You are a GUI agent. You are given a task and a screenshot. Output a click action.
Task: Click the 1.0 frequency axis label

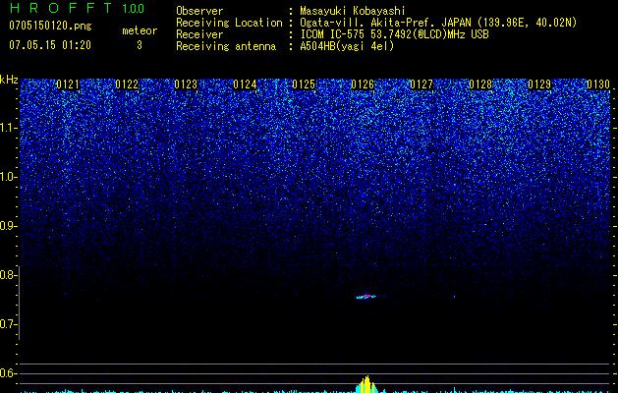[8, 177]
